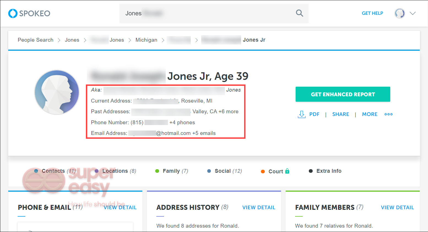Click the Jones Jr breadcrumb
The height and width of the screenshot is (232, 428).
254,40
